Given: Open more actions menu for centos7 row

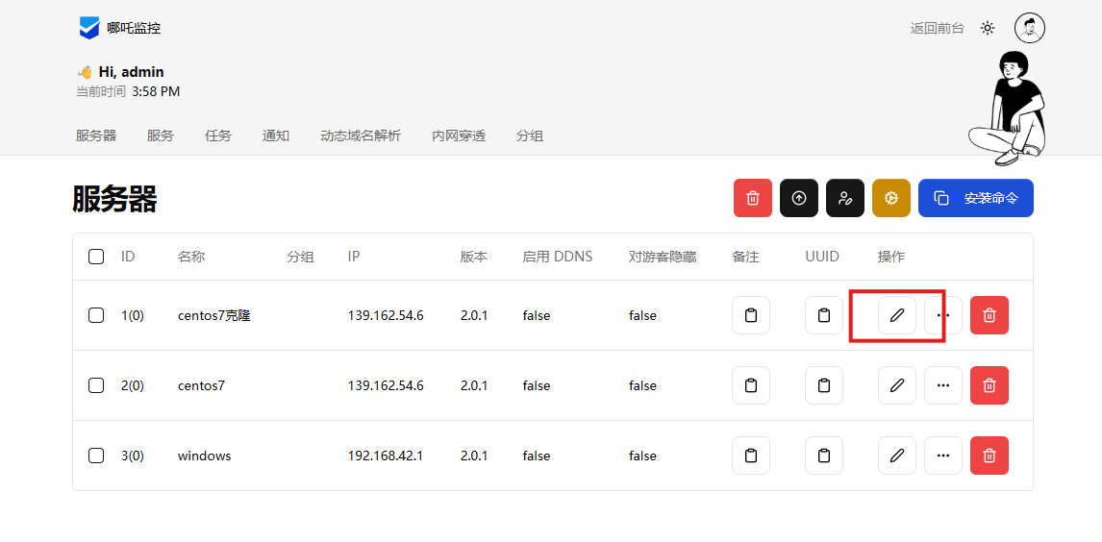Looking at the screenshot, I should tap(943, 385).
